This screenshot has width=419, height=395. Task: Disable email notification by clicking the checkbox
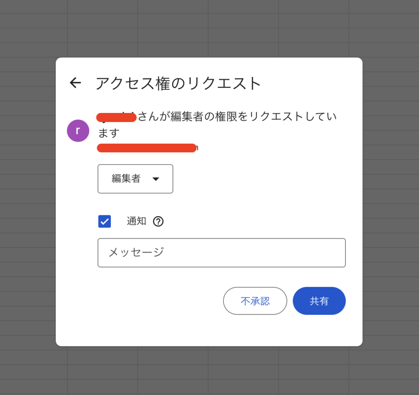(104, 221)
